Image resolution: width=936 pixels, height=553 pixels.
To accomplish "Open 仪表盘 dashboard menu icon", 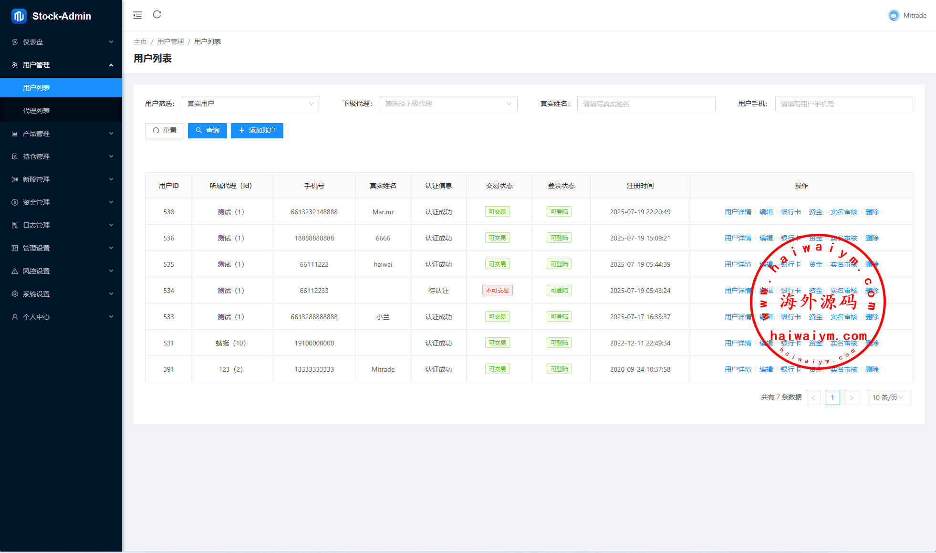I will [15, 42].
